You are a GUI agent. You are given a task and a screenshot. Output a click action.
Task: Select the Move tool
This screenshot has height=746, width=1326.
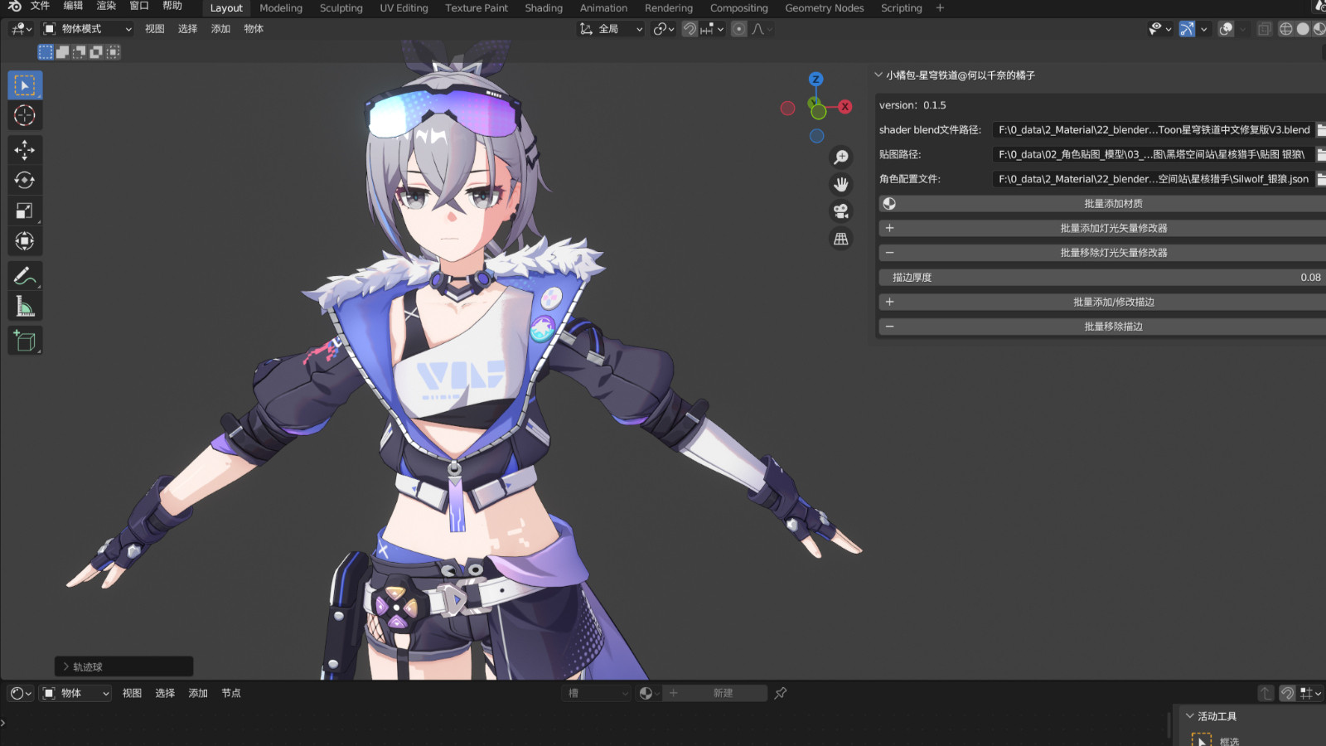click(25, 150)
